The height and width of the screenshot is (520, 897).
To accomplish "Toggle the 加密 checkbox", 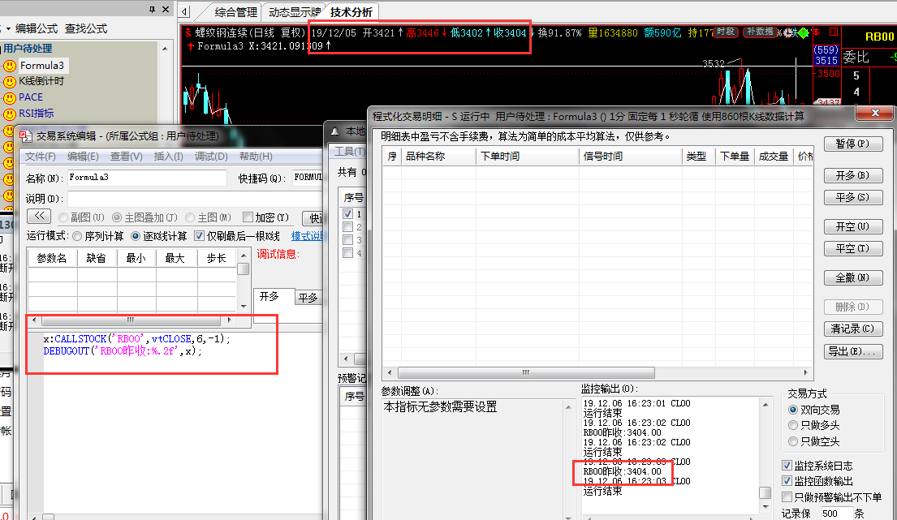I will 248,217.
